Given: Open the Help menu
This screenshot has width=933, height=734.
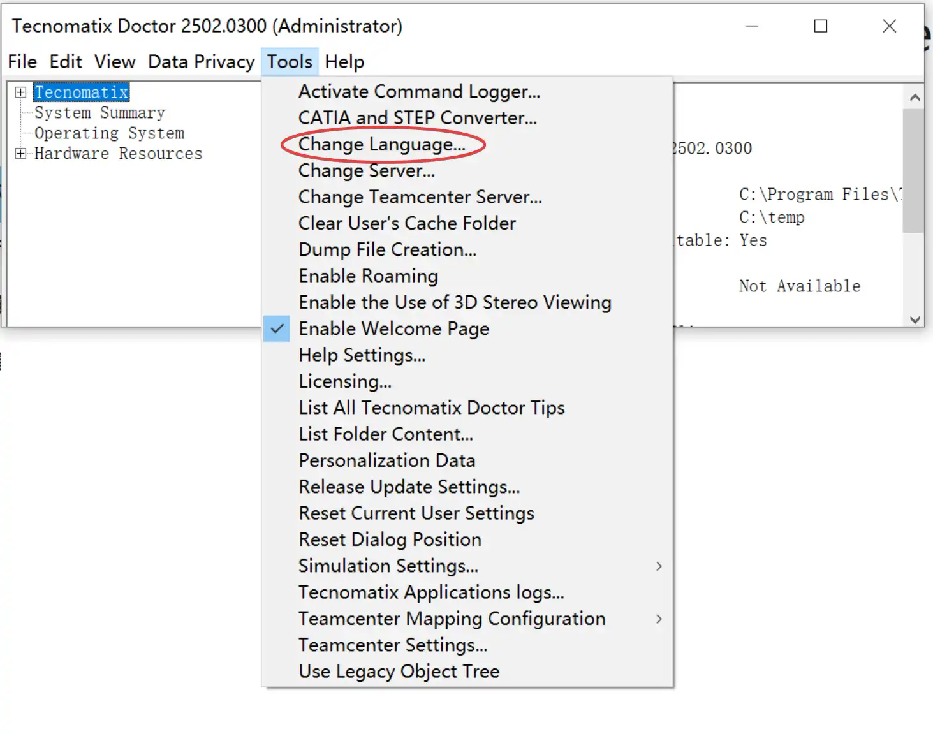Looking at the screenshot, I should click(344, 62).
